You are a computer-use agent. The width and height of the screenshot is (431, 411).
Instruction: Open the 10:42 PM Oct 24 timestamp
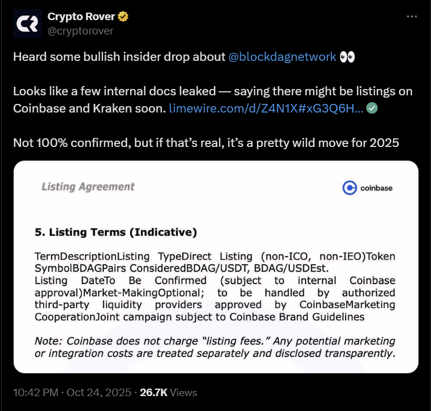click(72, 393)
